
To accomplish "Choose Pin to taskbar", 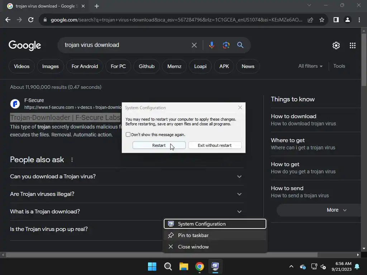I will click(215, 235).
